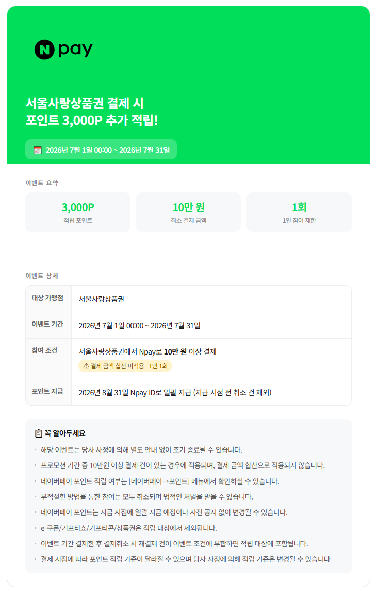
Task: Select the 10만 원 최소 결제 금액 card
Action: [188, 212]
